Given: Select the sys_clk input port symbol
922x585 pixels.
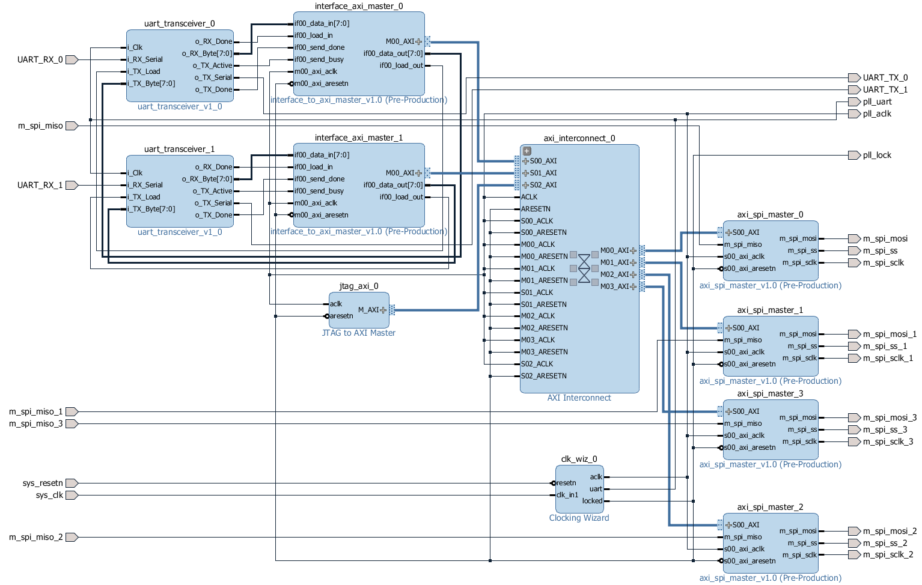Looking at the screenshot, I should [x=72, y=495].
